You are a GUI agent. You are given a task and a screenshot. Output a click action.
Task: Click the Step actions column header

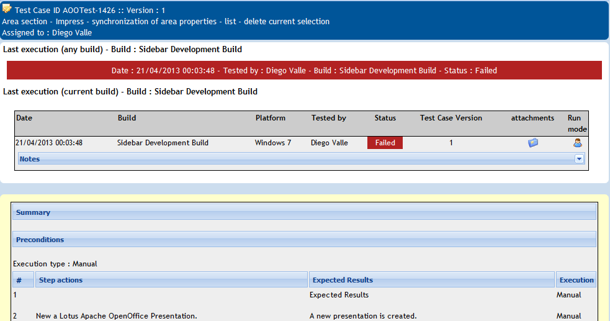(x=171, y=280)
